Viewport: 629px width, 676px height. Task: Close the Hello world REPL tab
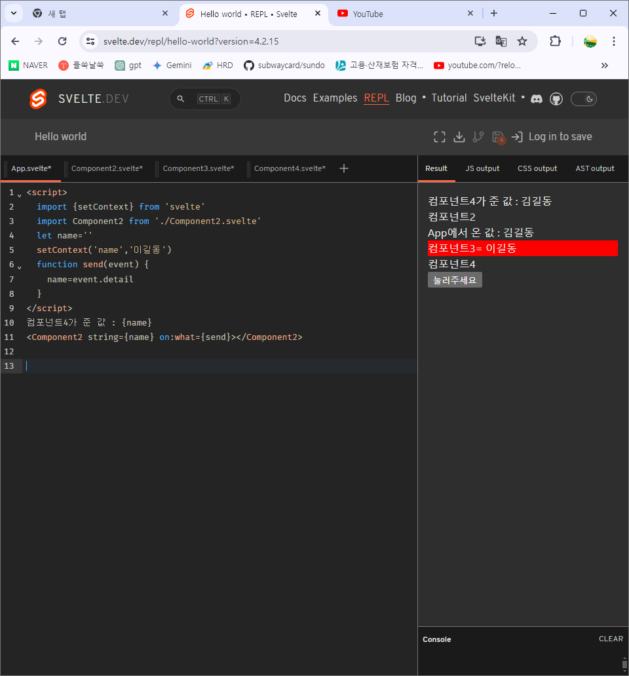318,13
